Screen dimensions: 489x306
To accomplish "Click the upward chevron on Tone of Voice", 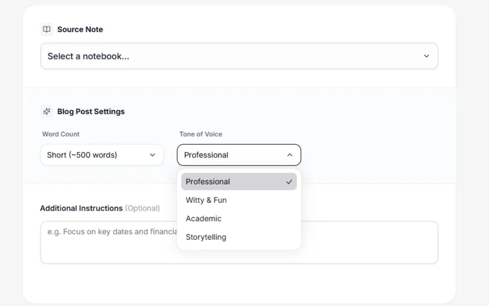I will [290, 155].
